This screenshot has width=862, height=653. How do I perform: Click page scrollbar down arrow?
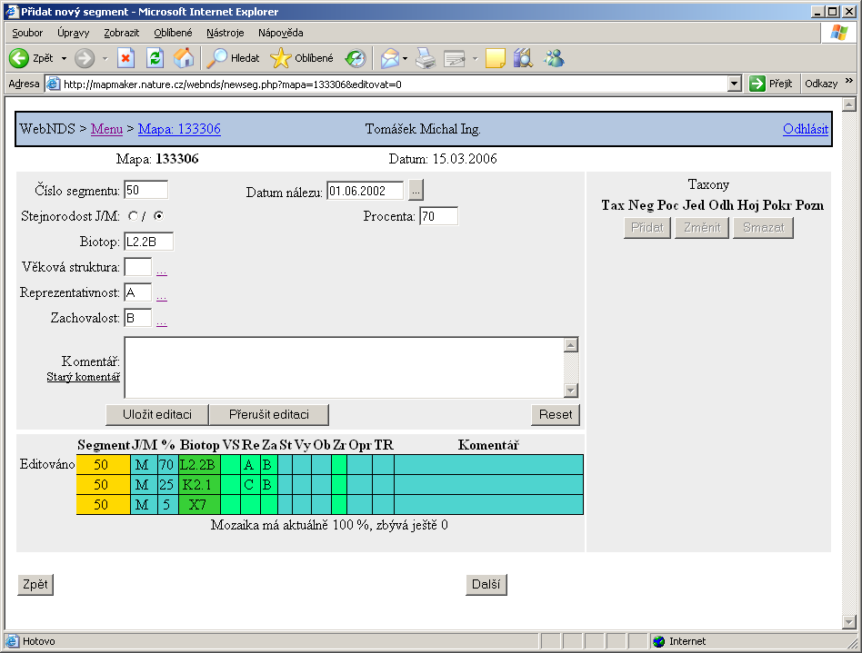pyautogui.click(x=848, y=622)
